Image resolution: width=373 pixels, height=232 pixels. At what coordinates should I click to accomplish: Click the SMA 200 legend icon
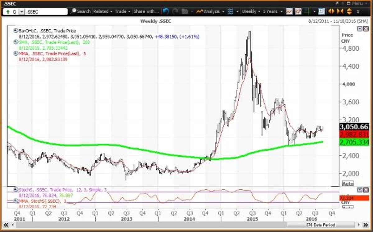[16, 42]
